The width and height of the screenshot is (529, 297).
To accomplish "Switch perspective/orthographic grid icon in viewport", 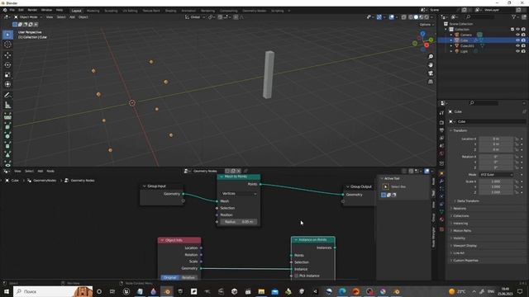I will 431,82.
